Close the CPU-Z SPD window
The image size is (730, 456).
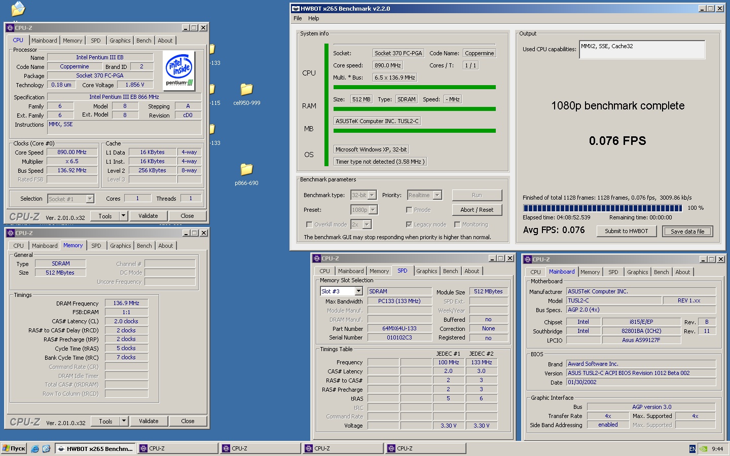(x=510, y=258)
